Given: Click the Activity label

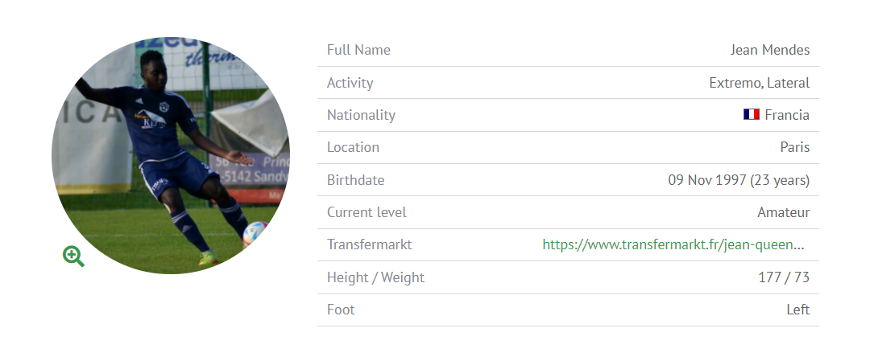Looking at the screenshot, I should click(350, 83).
